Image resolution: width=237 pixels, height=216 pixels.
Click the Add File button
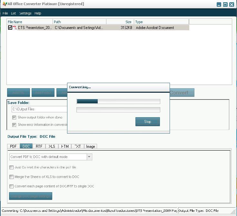pyautogui.click(x=18, y=92)
